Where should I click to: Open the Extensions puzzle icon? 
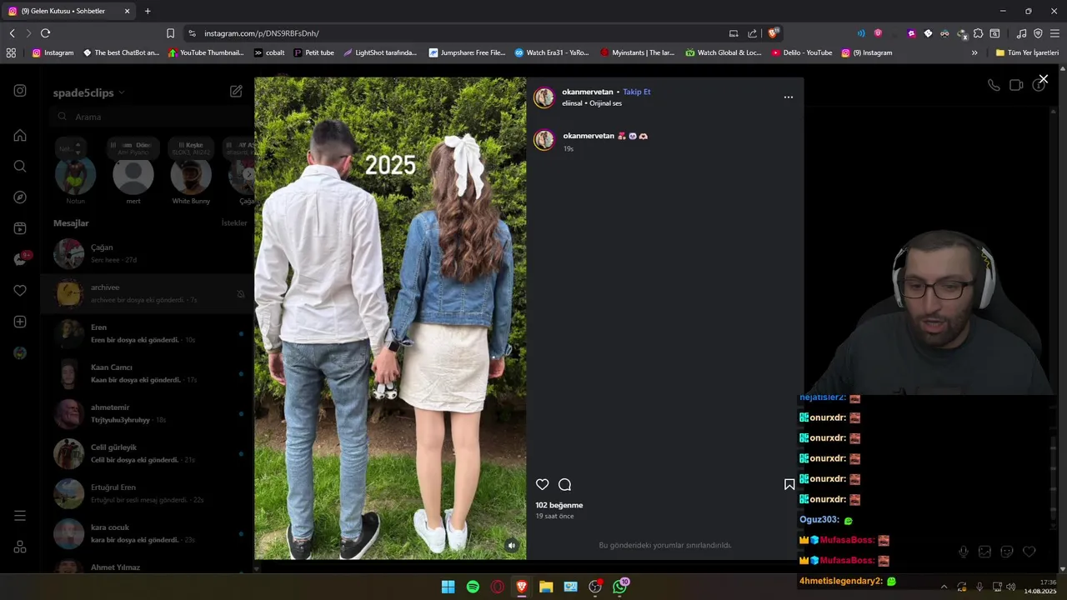(x=978, y=33)
